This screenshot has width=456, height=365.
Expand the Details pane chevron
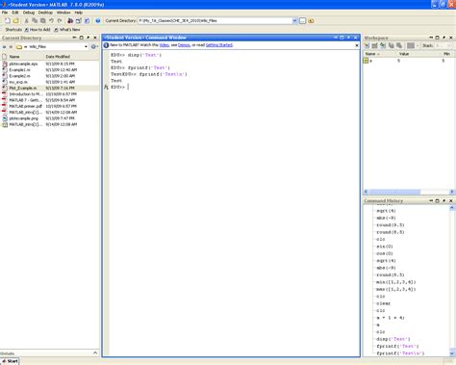pyautogui.click(x=95, y=352)
